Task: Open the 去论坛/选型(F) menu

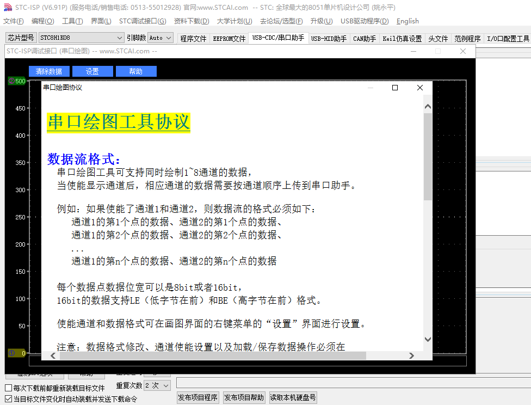Action: pos(281,21)
